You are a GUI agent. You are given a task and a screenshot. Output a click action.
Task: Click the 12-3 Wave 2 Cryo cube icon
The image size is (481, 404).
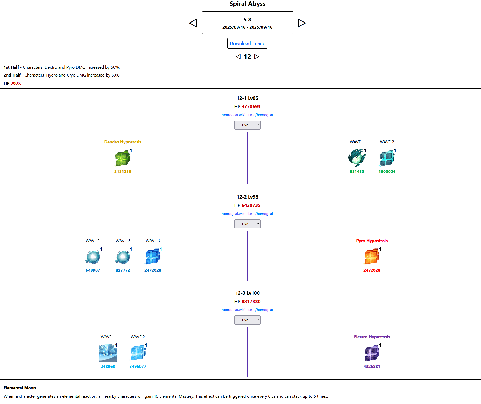click(138, 353)
